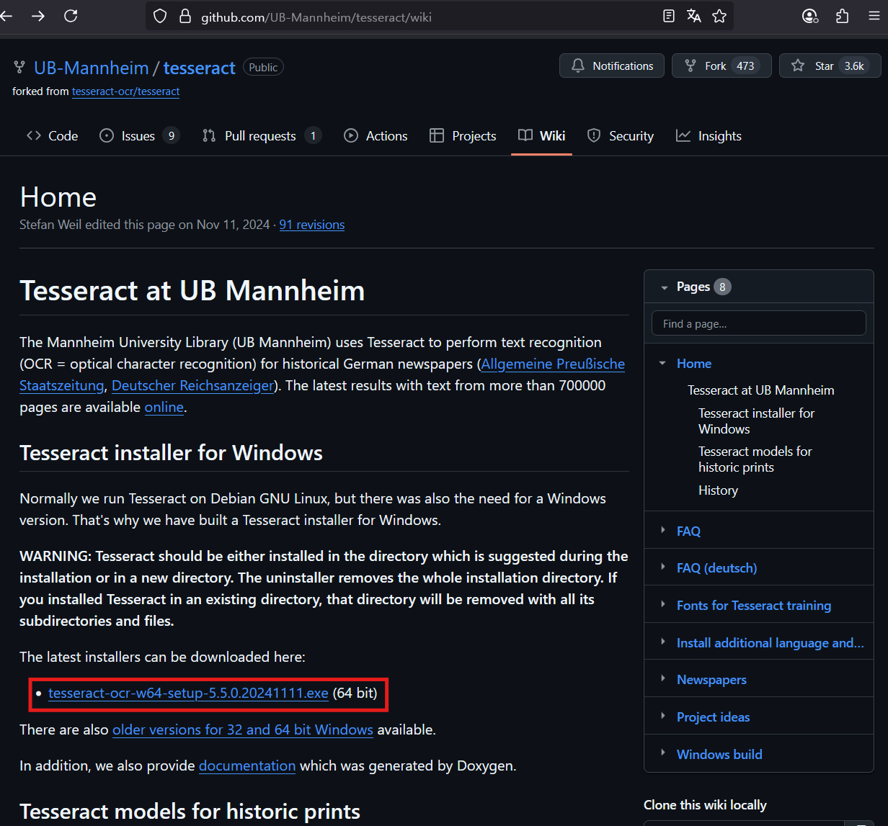Click the UB-Mannheim owner link
The width and height of the screenshot is (888, 826).
(x=92, y=68)
